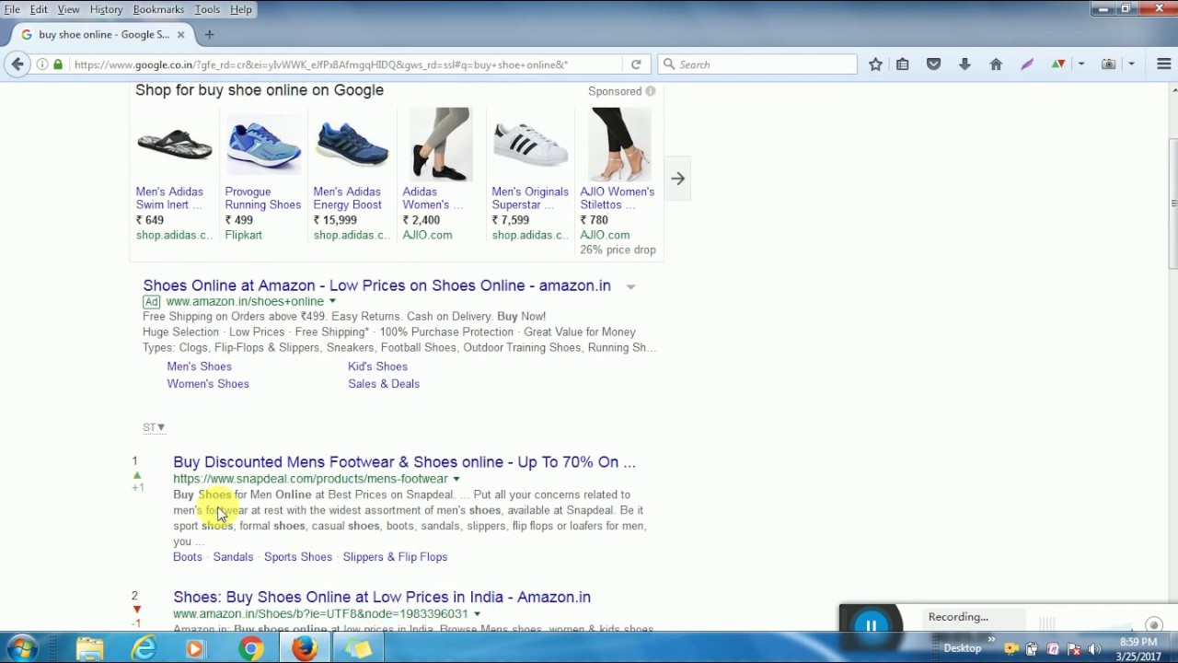Open the Firefox hamburger menu

tap(1163, 64)
